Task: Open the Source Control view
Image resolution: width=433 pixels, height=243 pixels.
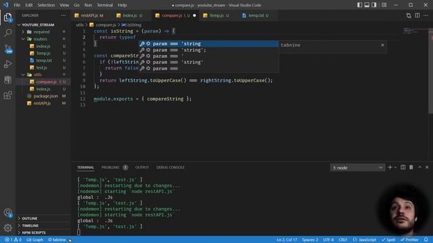Action: [7, 49]
